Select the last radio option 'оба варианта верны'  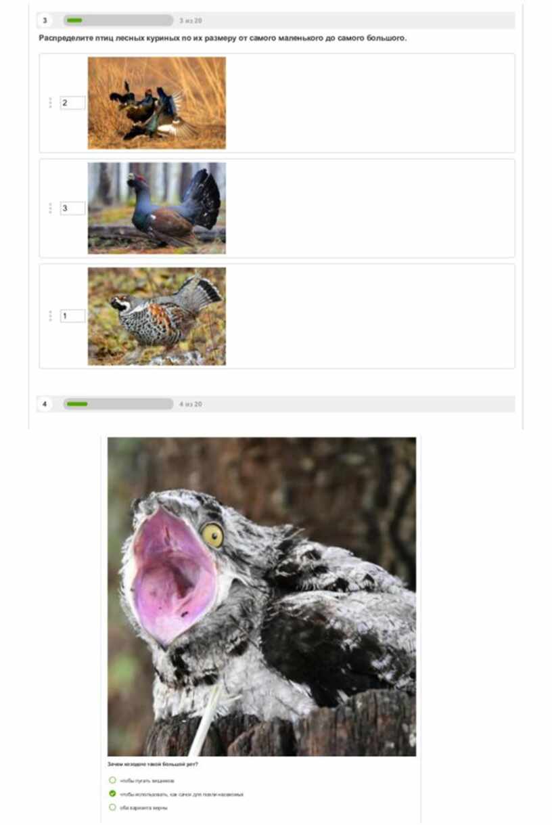point(112,807)
